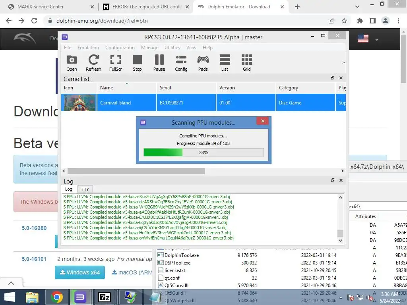
Task: Switch game view to Grid
Action: click(246, 63)
